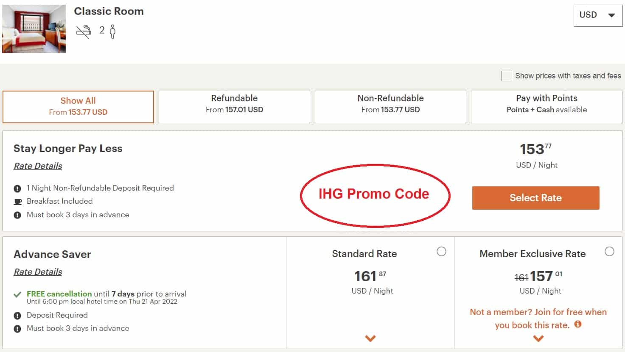Select the Standard Rate radio button
This screenshot has width=625, height=352.
tap(442, 251)
